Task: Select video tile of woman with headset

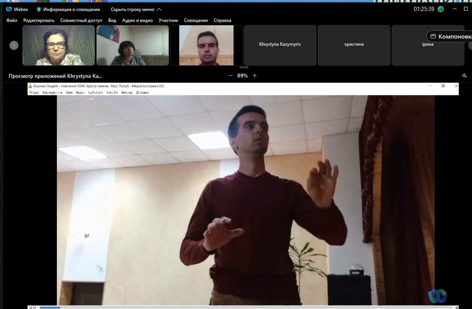Action: (x=59, y=45)
